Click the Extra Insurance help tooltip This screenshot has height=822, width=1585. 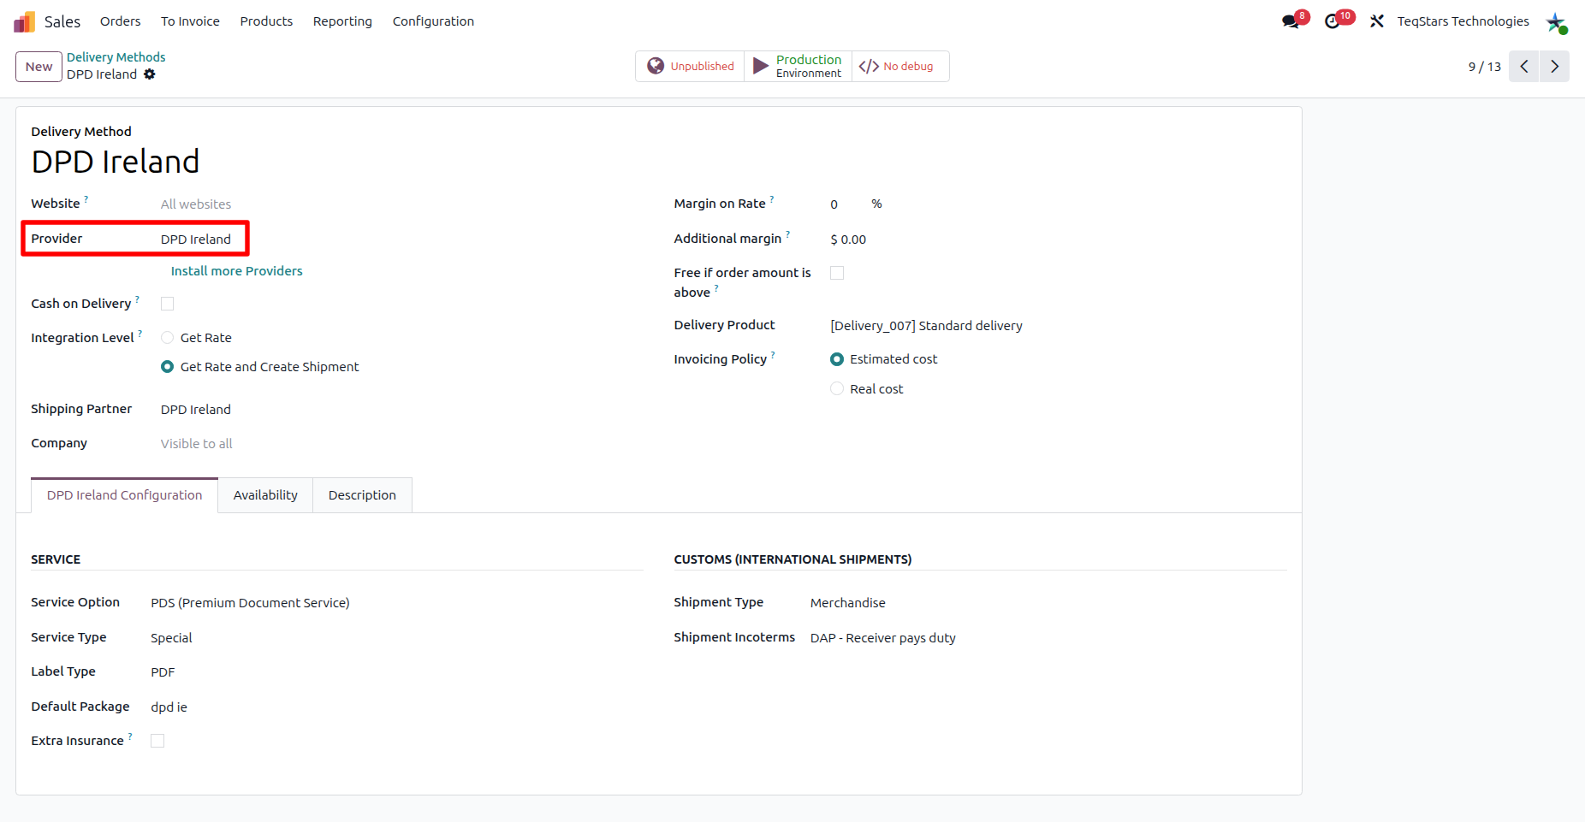pyautogui.click(x=130, y=736)
